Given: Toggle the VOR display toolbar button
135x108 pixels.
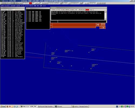Looking at the screenshot, I should tap(72, 3).
